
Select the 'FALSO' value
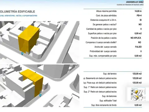138,47
